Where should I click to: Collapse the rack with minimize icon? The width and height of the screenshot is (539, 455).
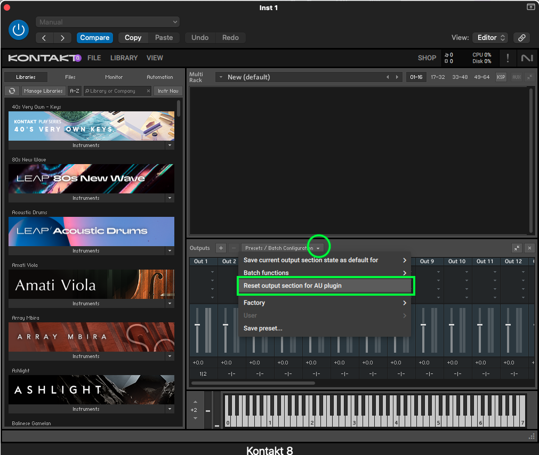pos(530,77)
